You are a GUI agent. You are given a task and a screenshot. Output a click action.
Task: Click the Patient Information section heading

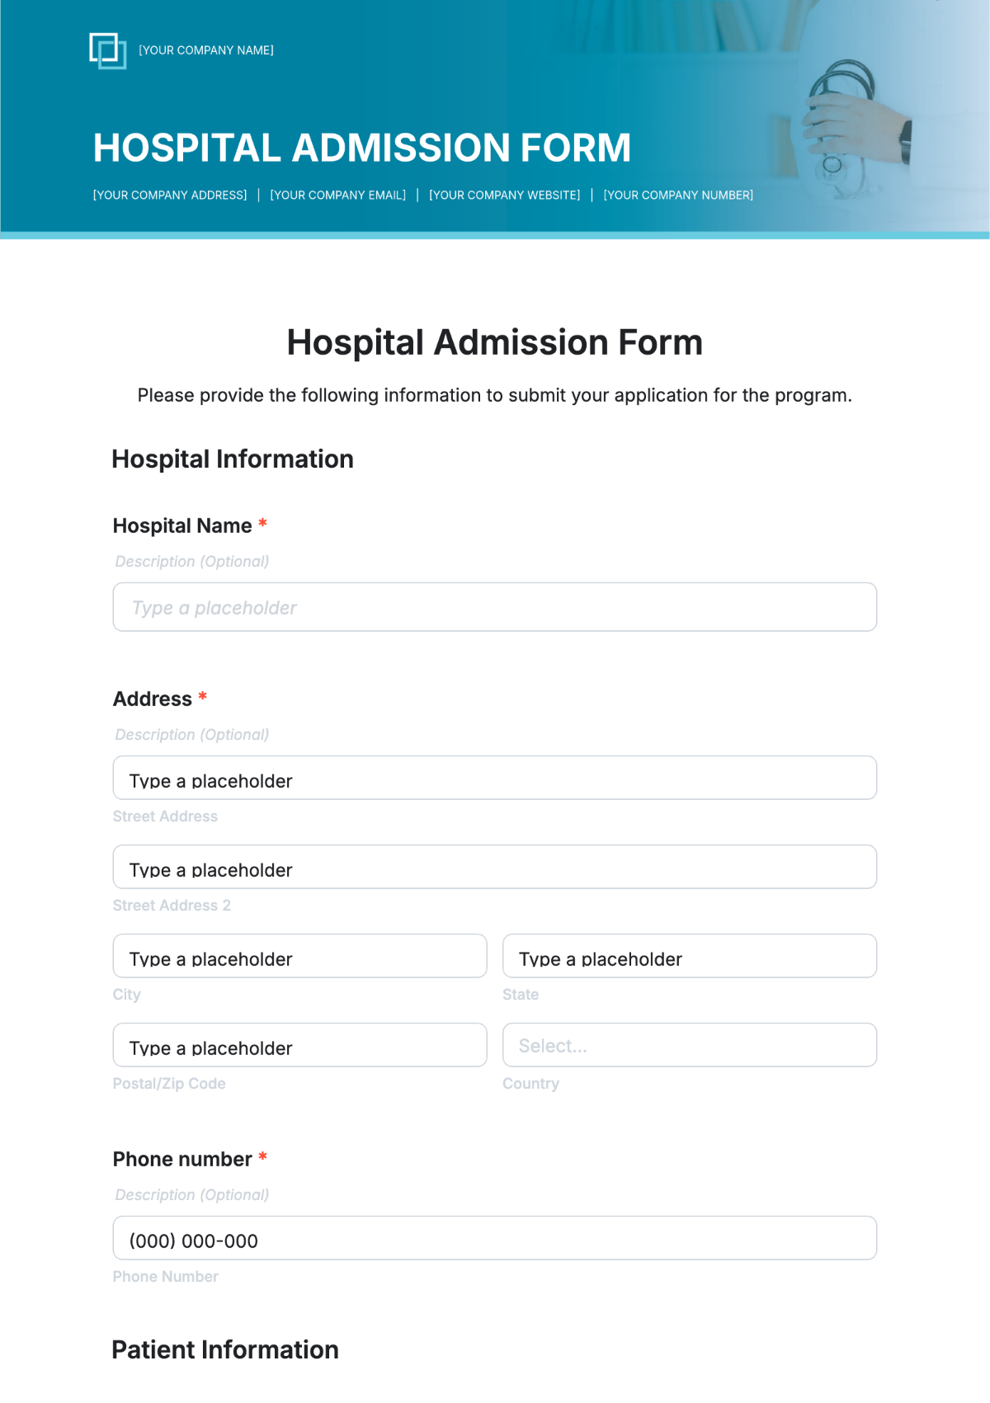[225, 1350]
